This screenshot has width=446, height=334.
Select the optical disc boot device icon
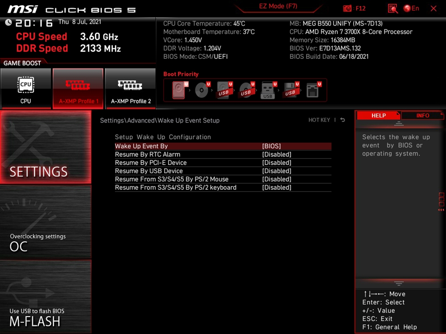202,90
